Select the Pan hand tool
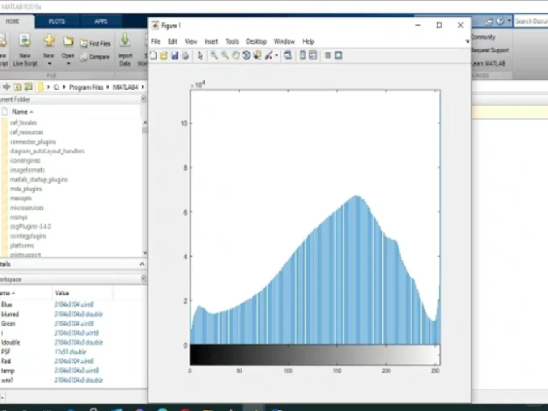The image size is (548, 411). [x=235, y=56]
